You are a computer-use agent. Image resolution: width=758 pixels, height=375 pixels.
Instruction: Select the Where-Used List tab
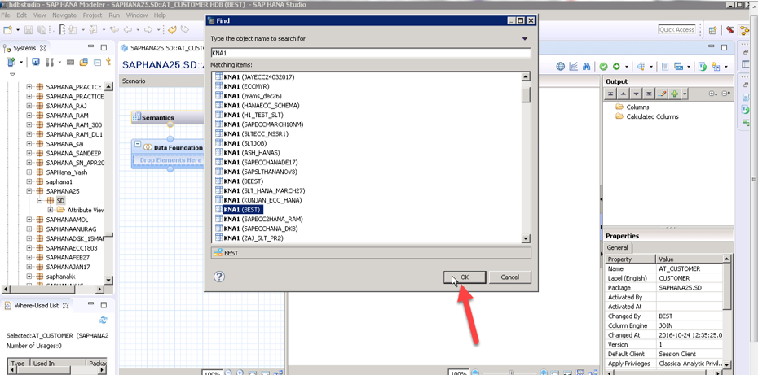(36, 306)
